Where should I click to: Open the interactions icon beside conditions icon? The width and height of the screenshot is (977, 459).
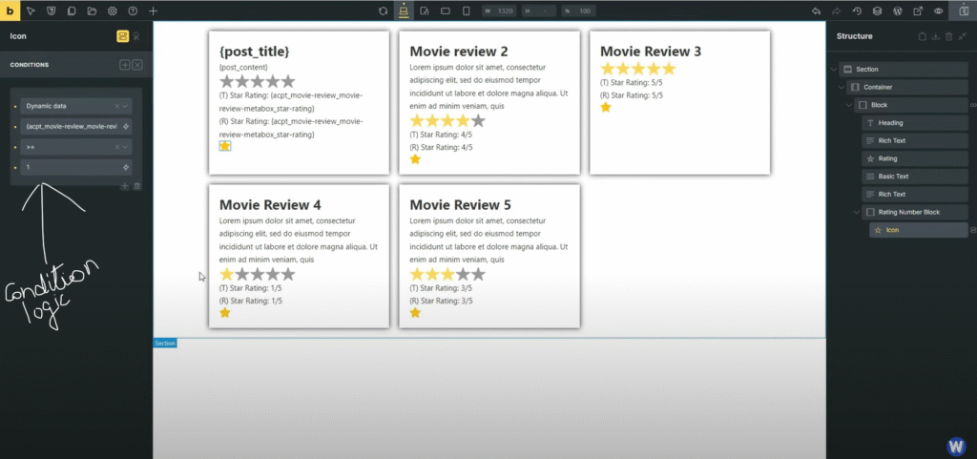pos(136,36)
